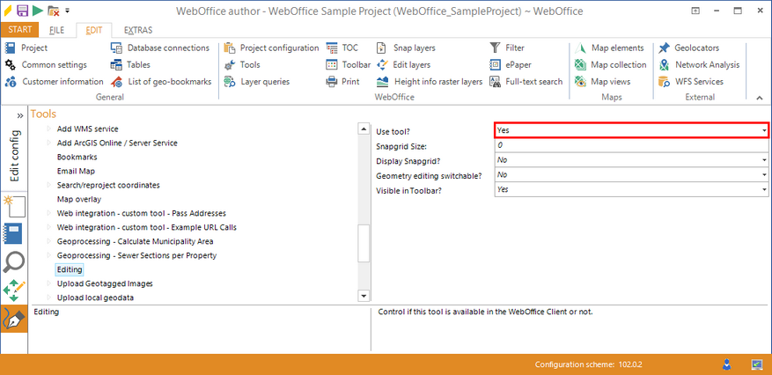
Task: Click the user icon in status bar
Action: [x=726, y=364]
